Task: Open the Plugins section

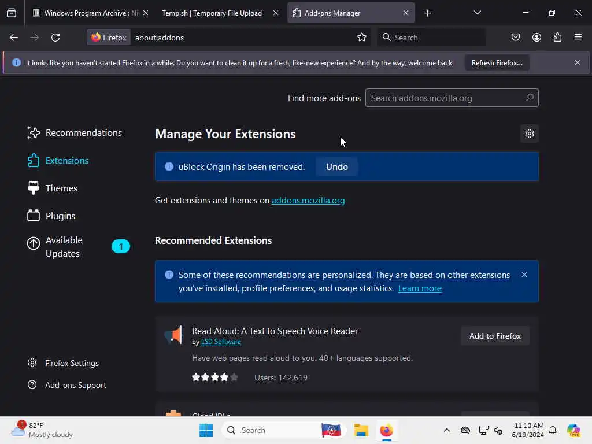Action: click(51, 216)
